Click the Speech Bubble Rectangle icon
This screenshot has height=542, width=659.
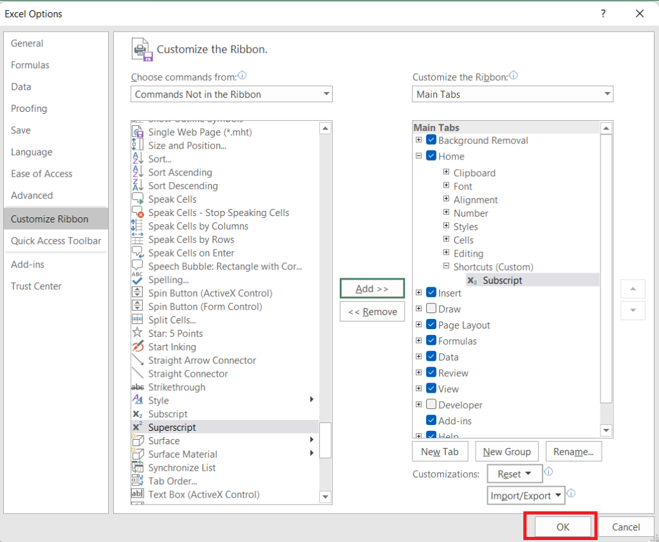138,266
